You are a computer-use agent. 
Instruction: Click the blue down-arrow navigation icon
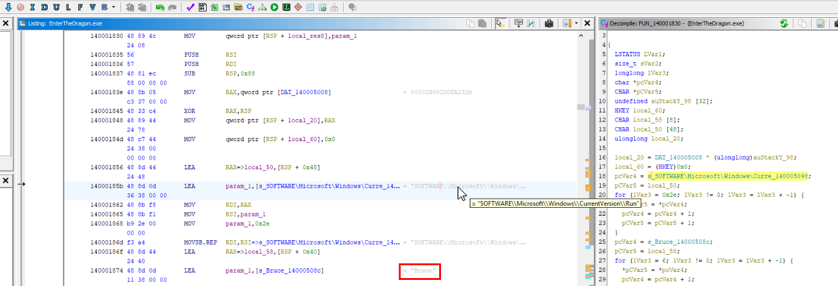pyautogui.click(x=8, y=7)
